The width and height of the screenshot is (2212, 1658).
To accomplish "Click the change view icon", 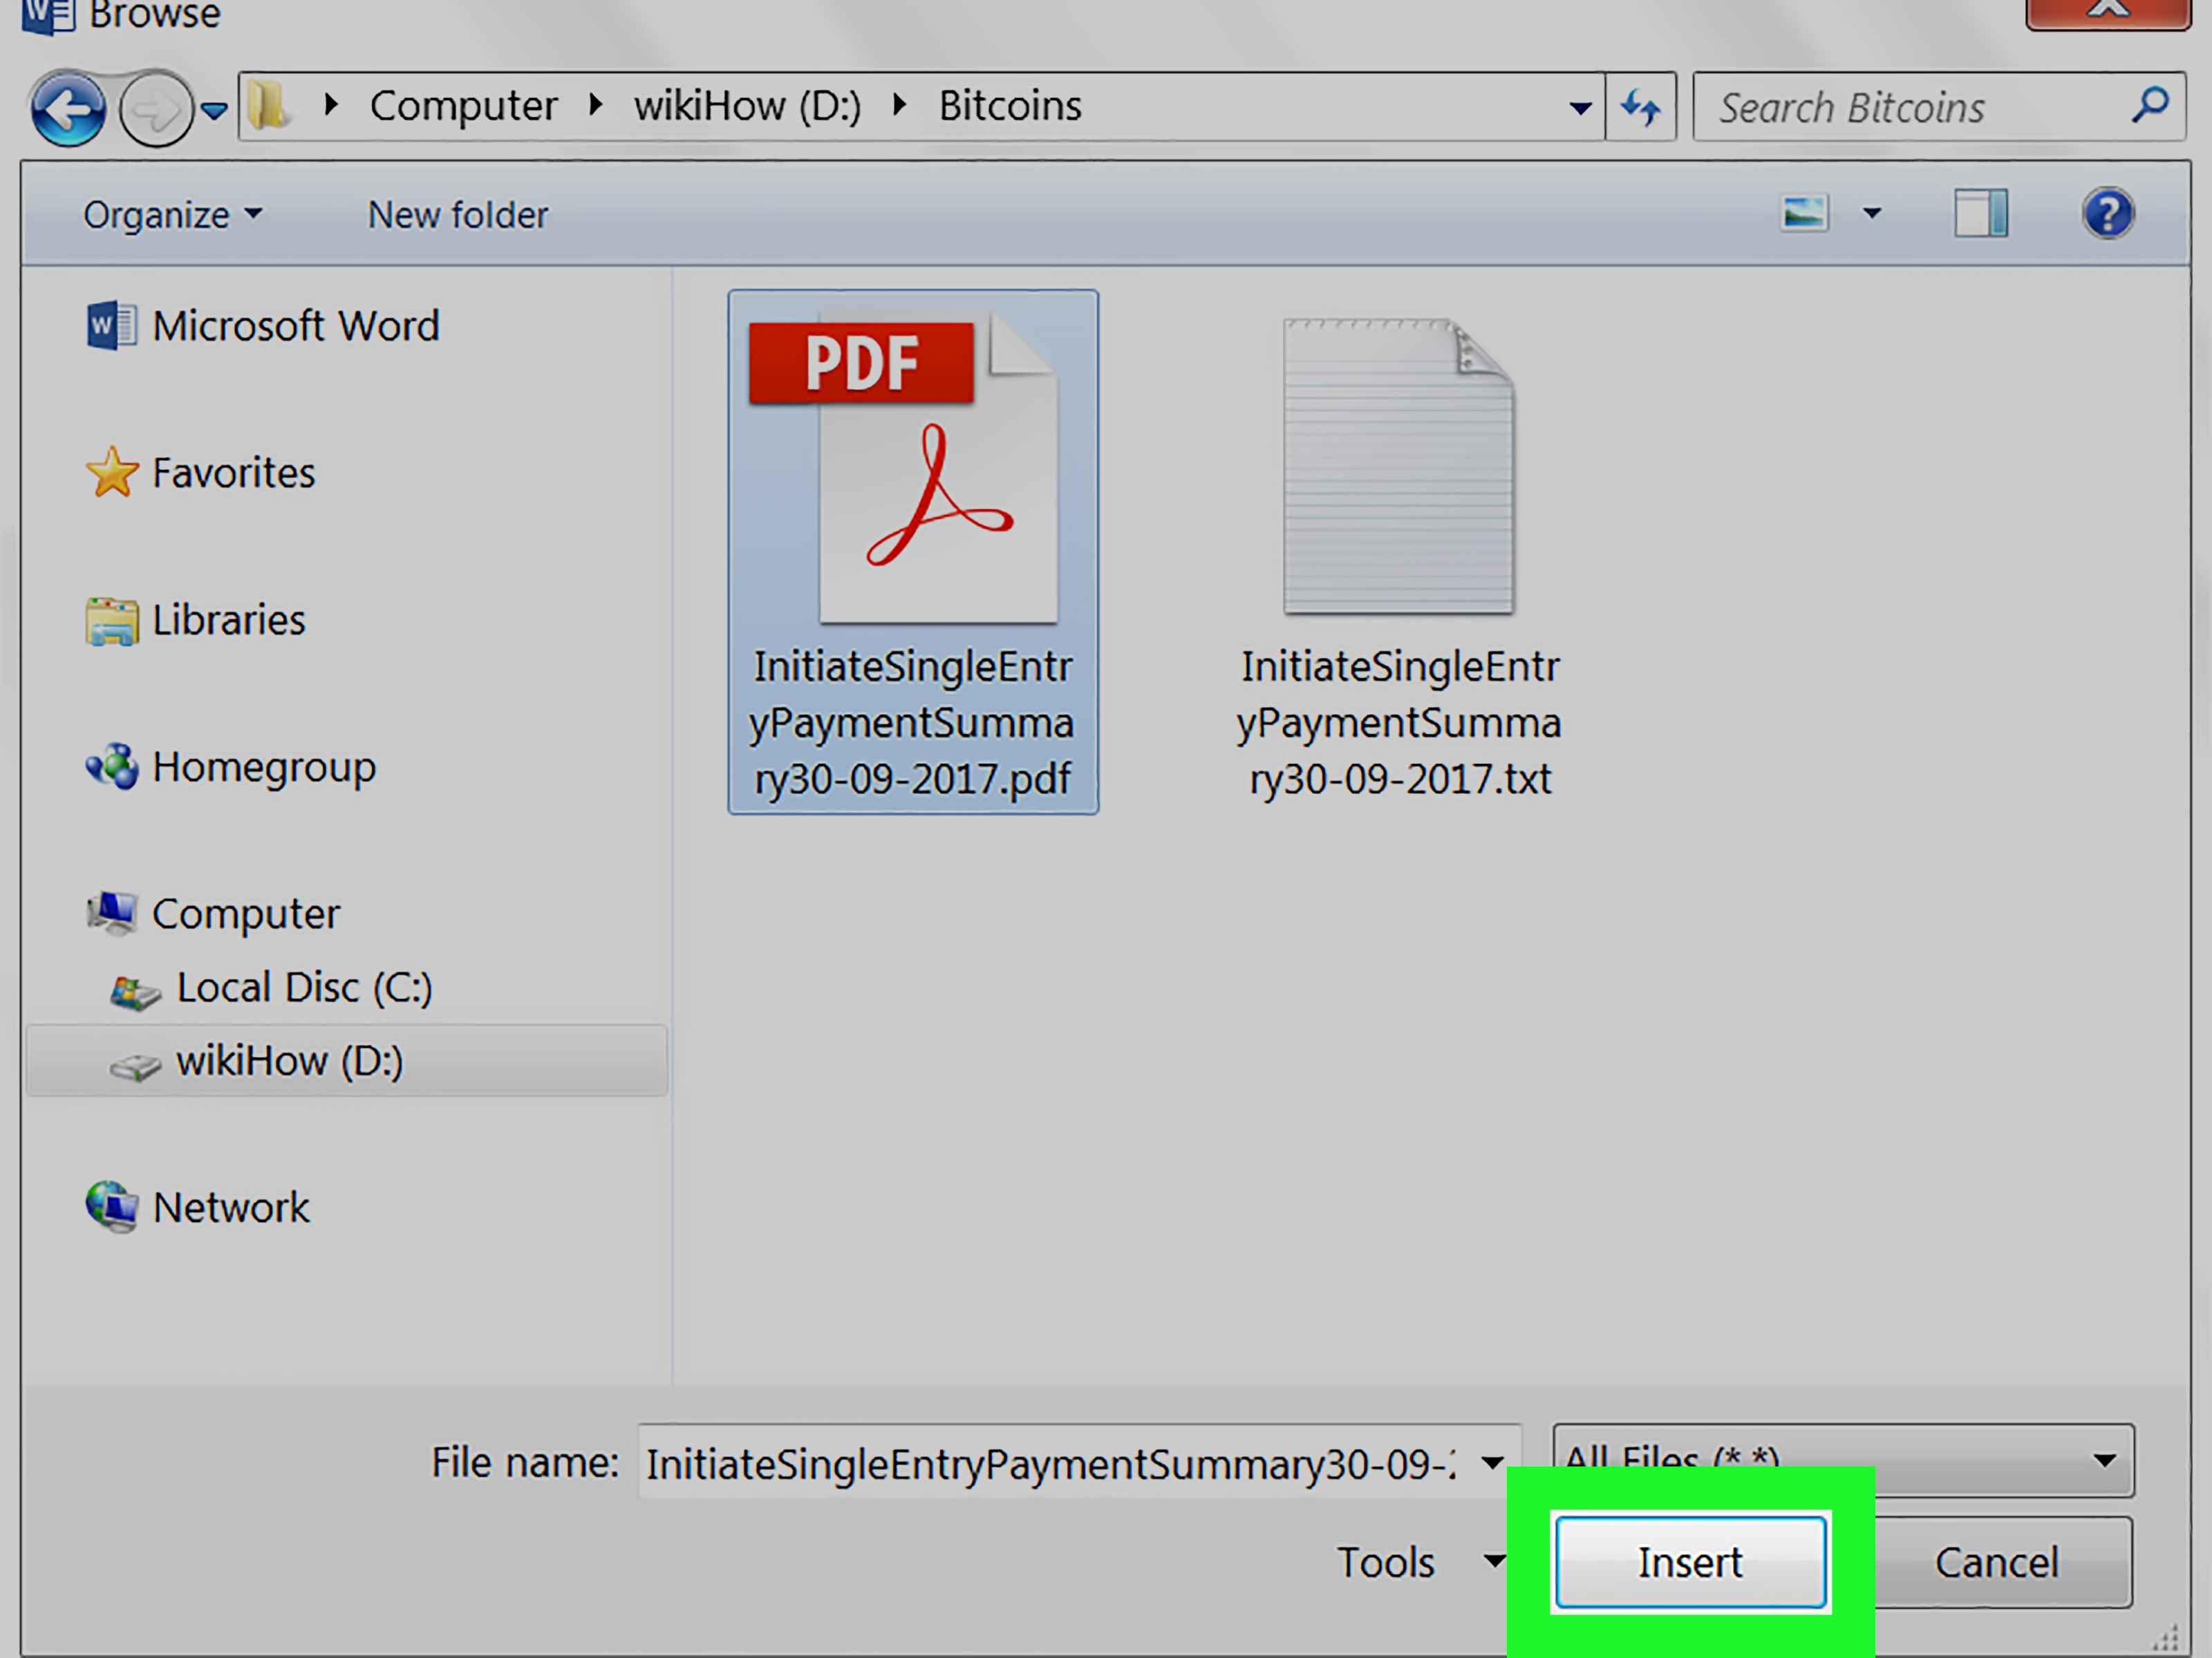I will (x=1805, y=213).
